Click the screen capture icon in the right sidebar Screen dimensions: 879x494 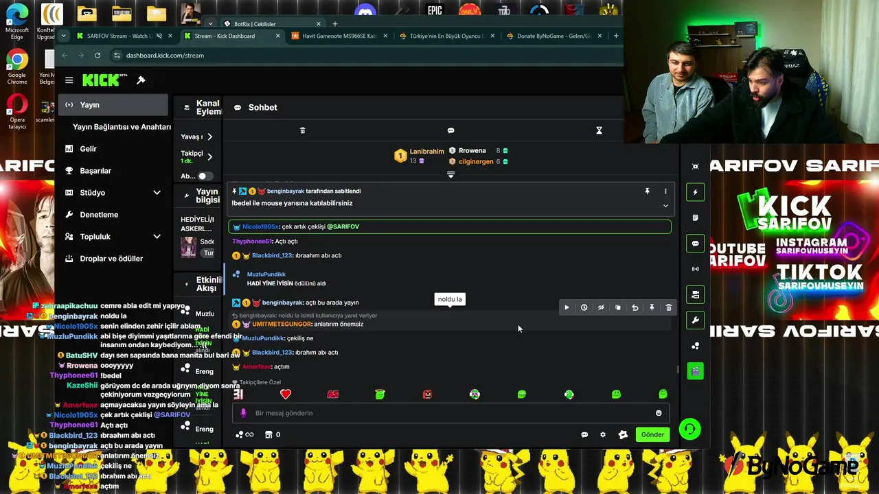point(695,166)
